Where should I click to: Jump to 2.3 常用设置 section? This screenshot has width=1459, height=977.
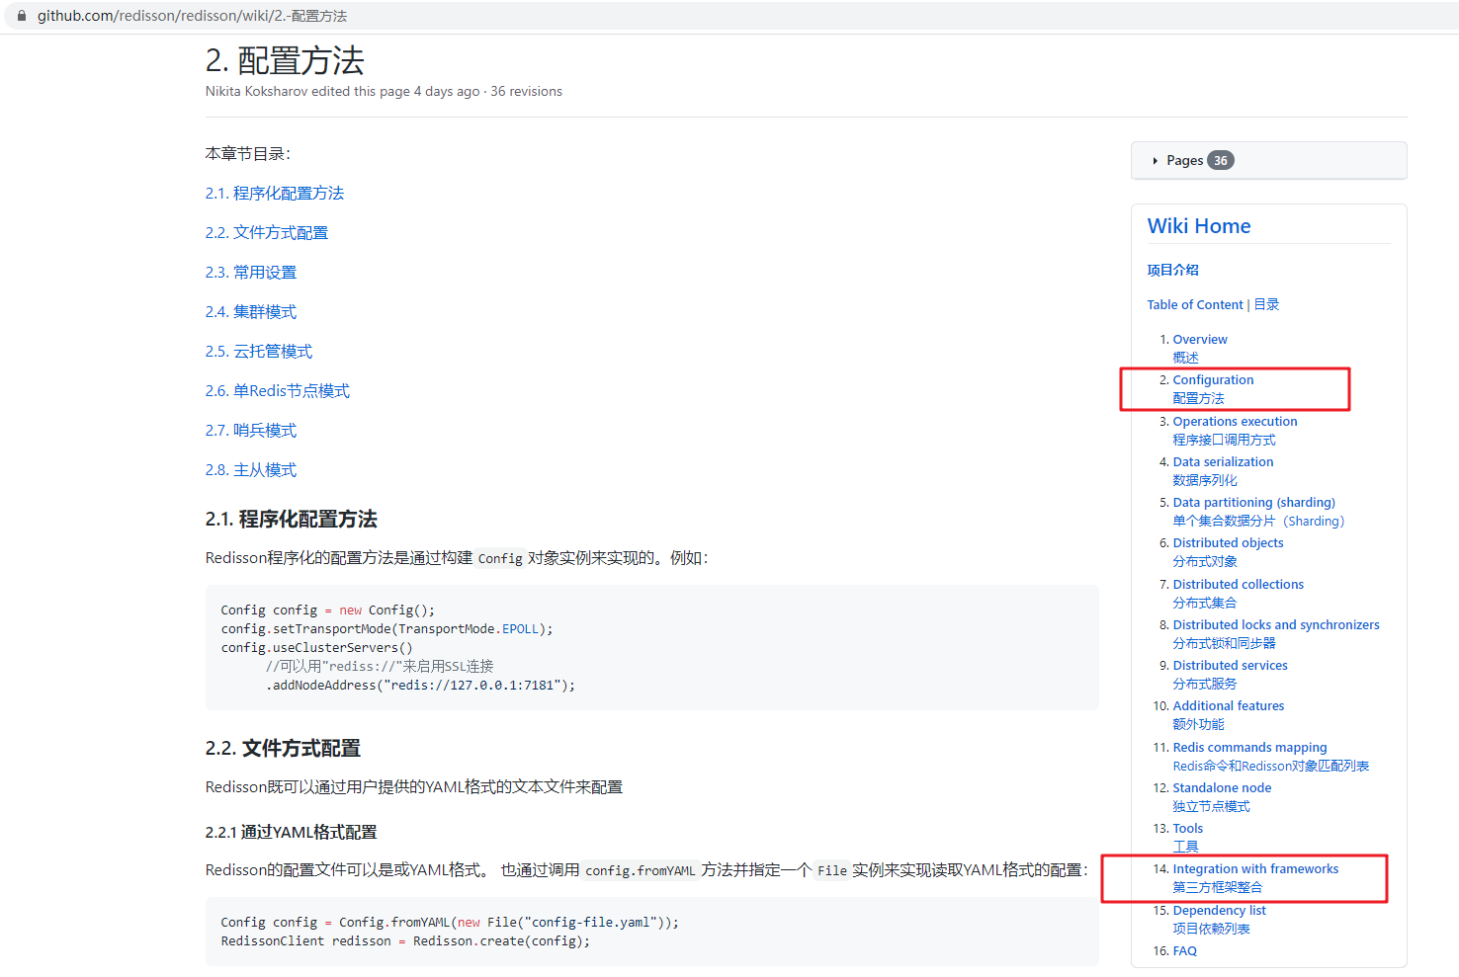click(251, 273)
